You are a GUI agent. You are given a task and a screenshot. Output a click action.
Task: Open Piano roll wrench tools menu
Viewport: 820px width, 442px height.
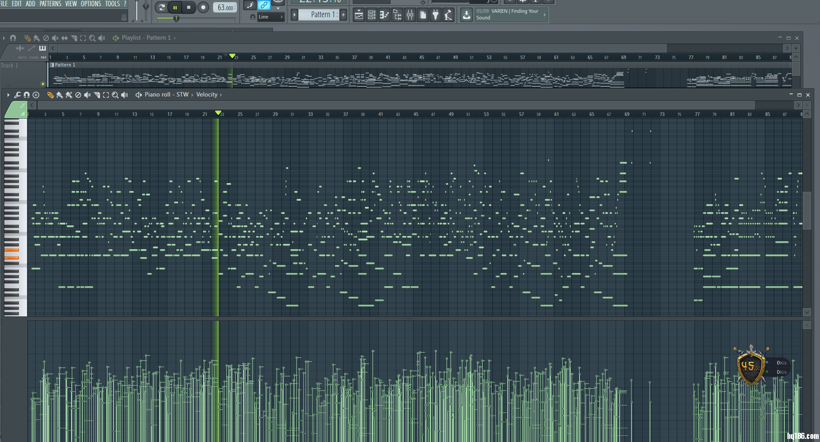click(x=17, y=95)
